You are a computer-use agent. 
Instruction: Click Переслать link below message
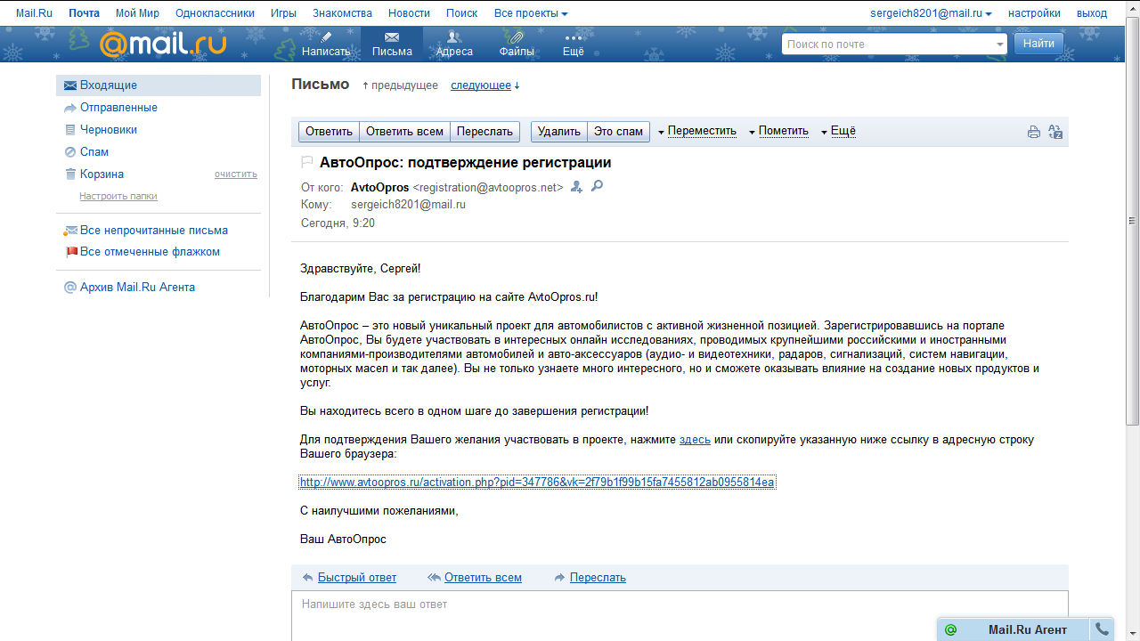[598, 578]
